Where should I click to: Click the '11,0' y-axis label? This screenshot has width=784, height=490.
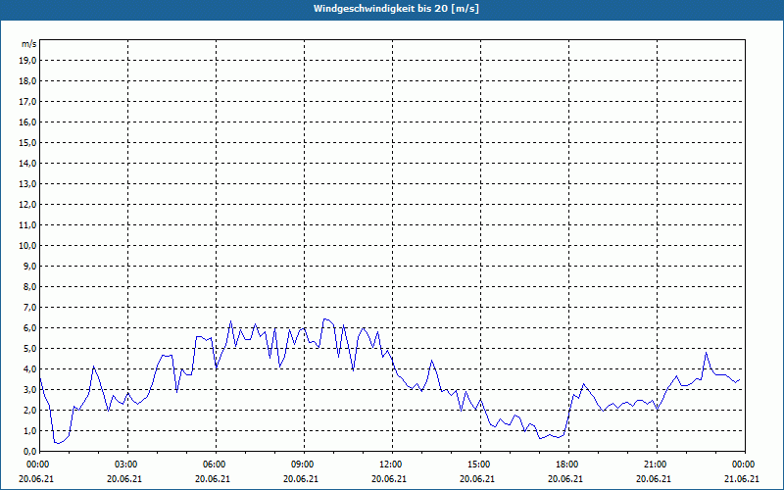pos(27,225)
